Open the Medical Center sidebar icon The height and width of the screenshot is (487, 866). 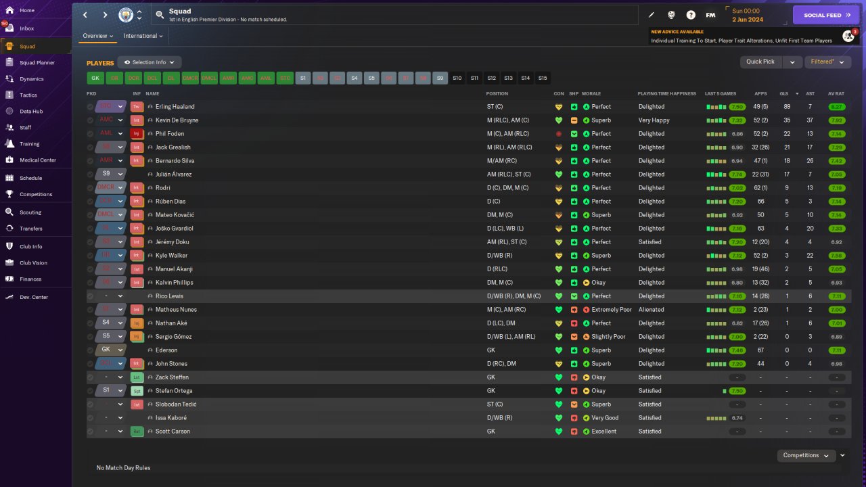tap(9, 160)
